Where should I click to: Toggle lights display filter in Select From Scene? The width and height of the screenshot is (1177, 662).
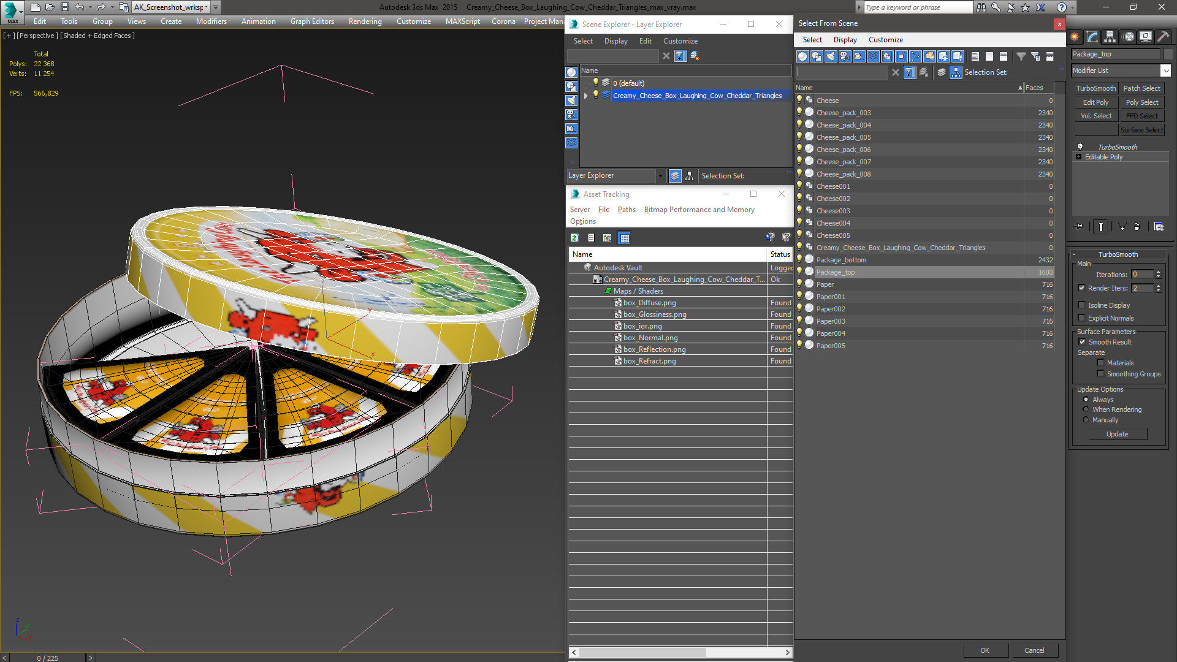click(831, 56)
